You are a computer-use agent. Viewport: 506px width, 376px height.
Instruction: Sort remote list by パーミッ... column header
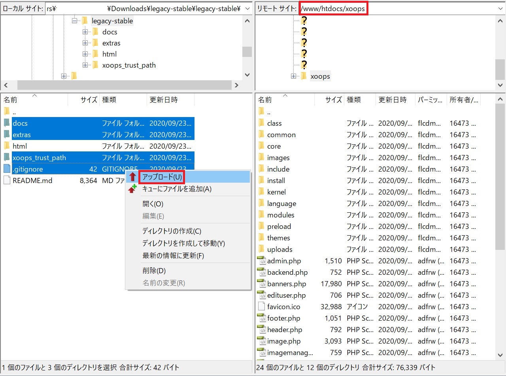(431, 100)
